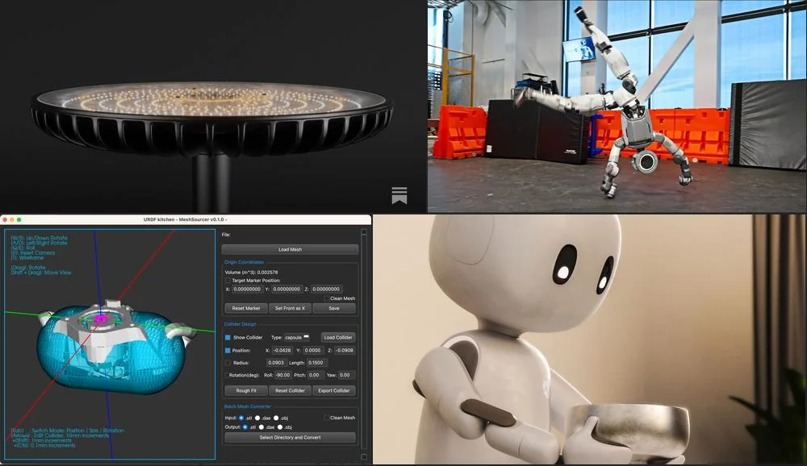
Task: Check Clean Mesh in Batch Mesh Converter
Action: tap(327, 418)
